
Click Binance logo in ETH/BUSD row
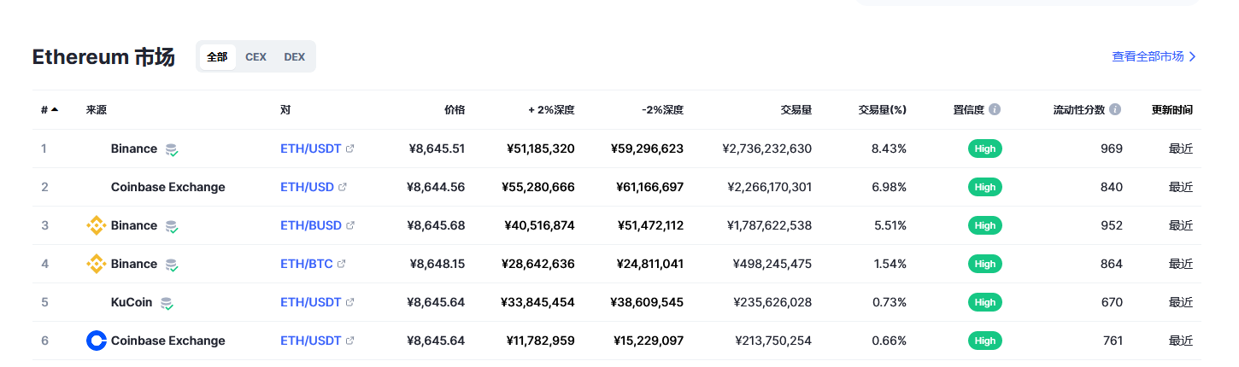97,225
